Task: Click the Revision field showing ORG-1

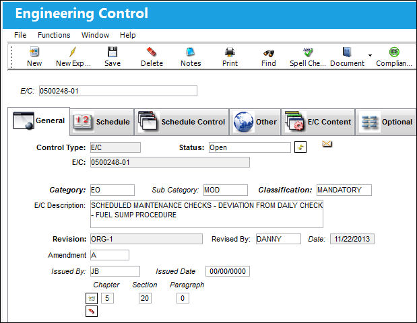Action: coord(146,239)
